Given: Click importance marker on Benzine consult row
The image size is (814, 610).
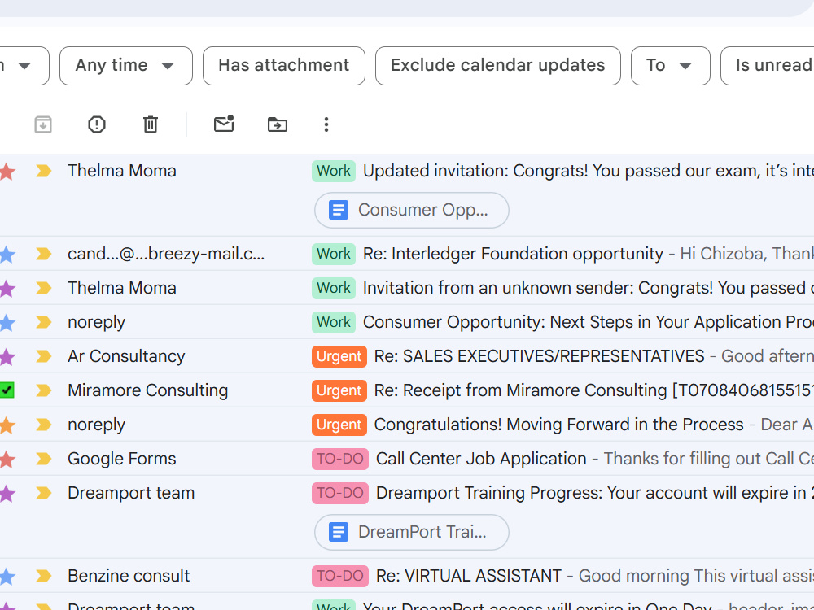Looking at the screenshot, I should pyautogui.click(x=44, y=576).
